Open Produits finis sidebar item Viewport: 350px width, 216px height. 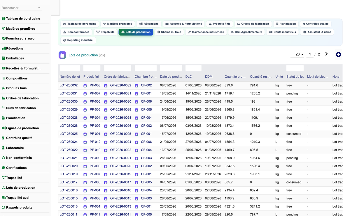coord(14,88)
